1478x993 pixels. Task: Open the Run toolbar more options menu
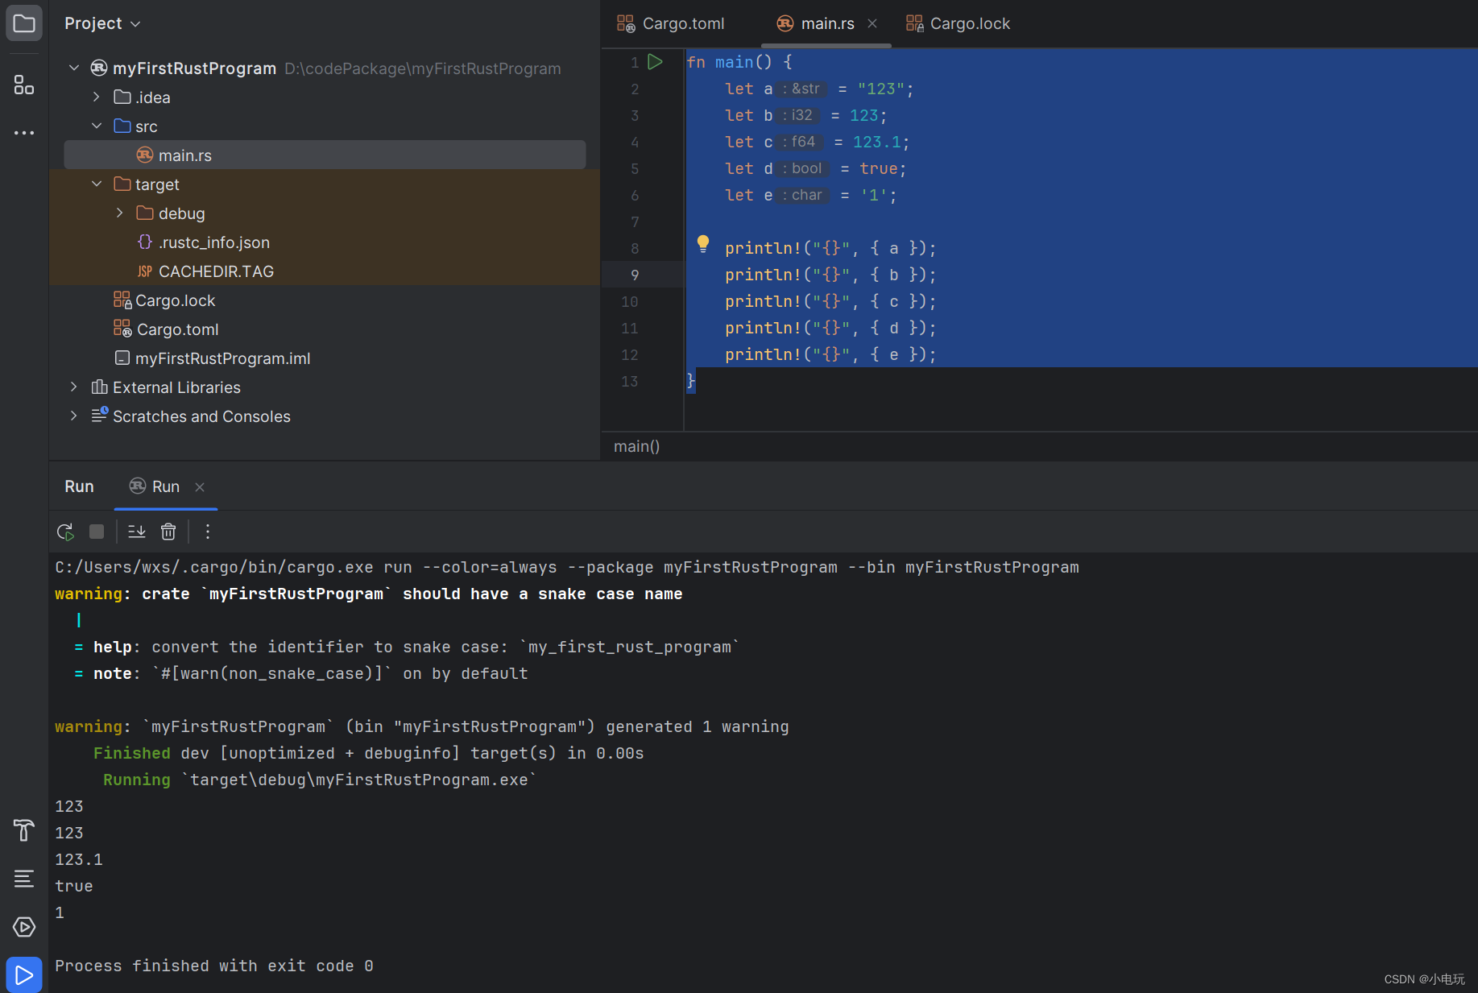click(208, 532)
